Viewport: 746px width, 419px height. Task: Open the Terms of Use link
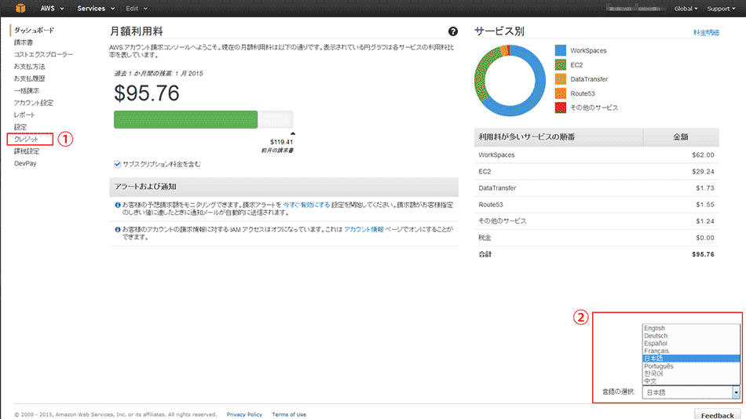[x=289, y=415]
